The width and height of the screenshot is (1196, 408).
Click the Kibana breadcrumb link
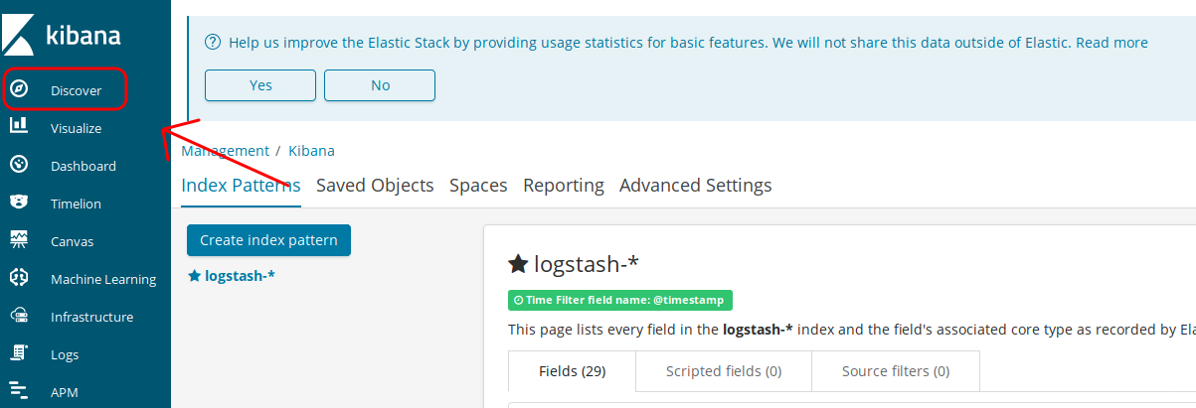(x=311, y=151)
